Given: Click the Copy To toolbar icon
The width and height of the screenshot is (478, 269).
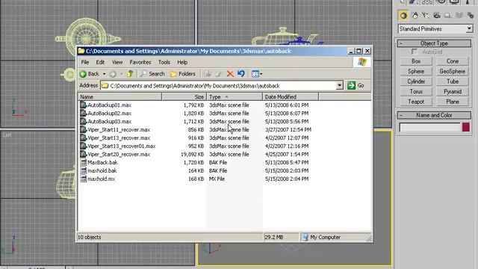Looking at the screenshot, I should pos(219,74).
